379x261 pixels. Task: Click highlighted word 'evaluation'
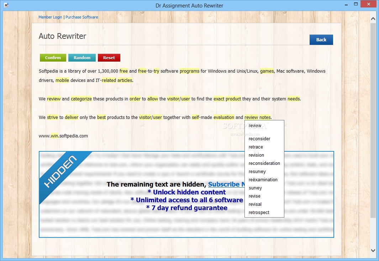coord(224,117)
